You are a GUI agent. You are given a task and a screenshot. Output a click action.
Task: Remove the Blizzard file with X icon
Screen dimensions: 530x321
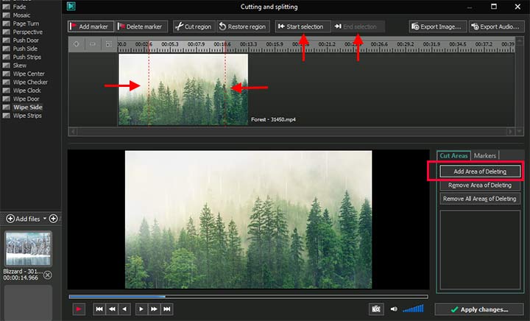coord(48,275)
